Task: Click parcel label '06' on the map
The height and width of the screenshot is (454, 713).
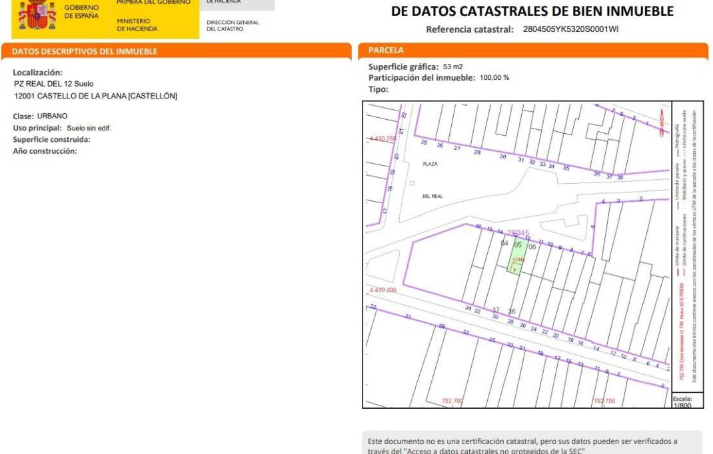Action: point(532,247)
